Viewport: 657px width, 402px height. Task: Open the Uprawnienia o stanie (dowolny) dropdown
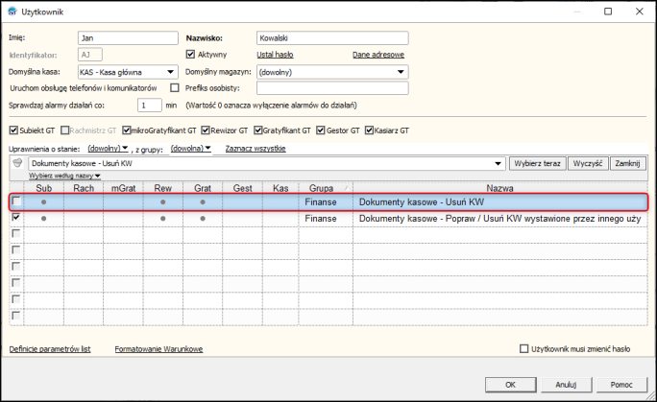[108, 148]
